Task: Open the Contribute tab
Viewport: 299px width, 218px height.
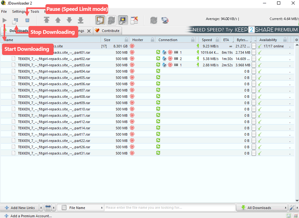Action: point(108,31)
